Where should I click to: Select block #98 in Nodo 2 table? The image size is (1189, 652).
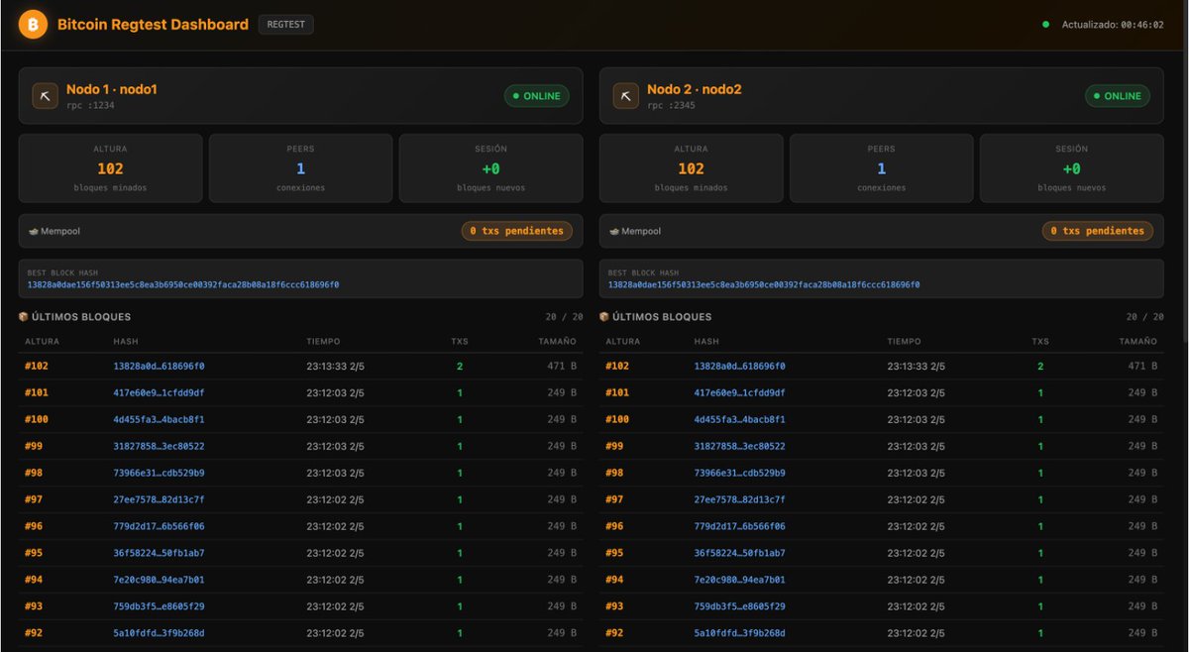pos(614,473)
